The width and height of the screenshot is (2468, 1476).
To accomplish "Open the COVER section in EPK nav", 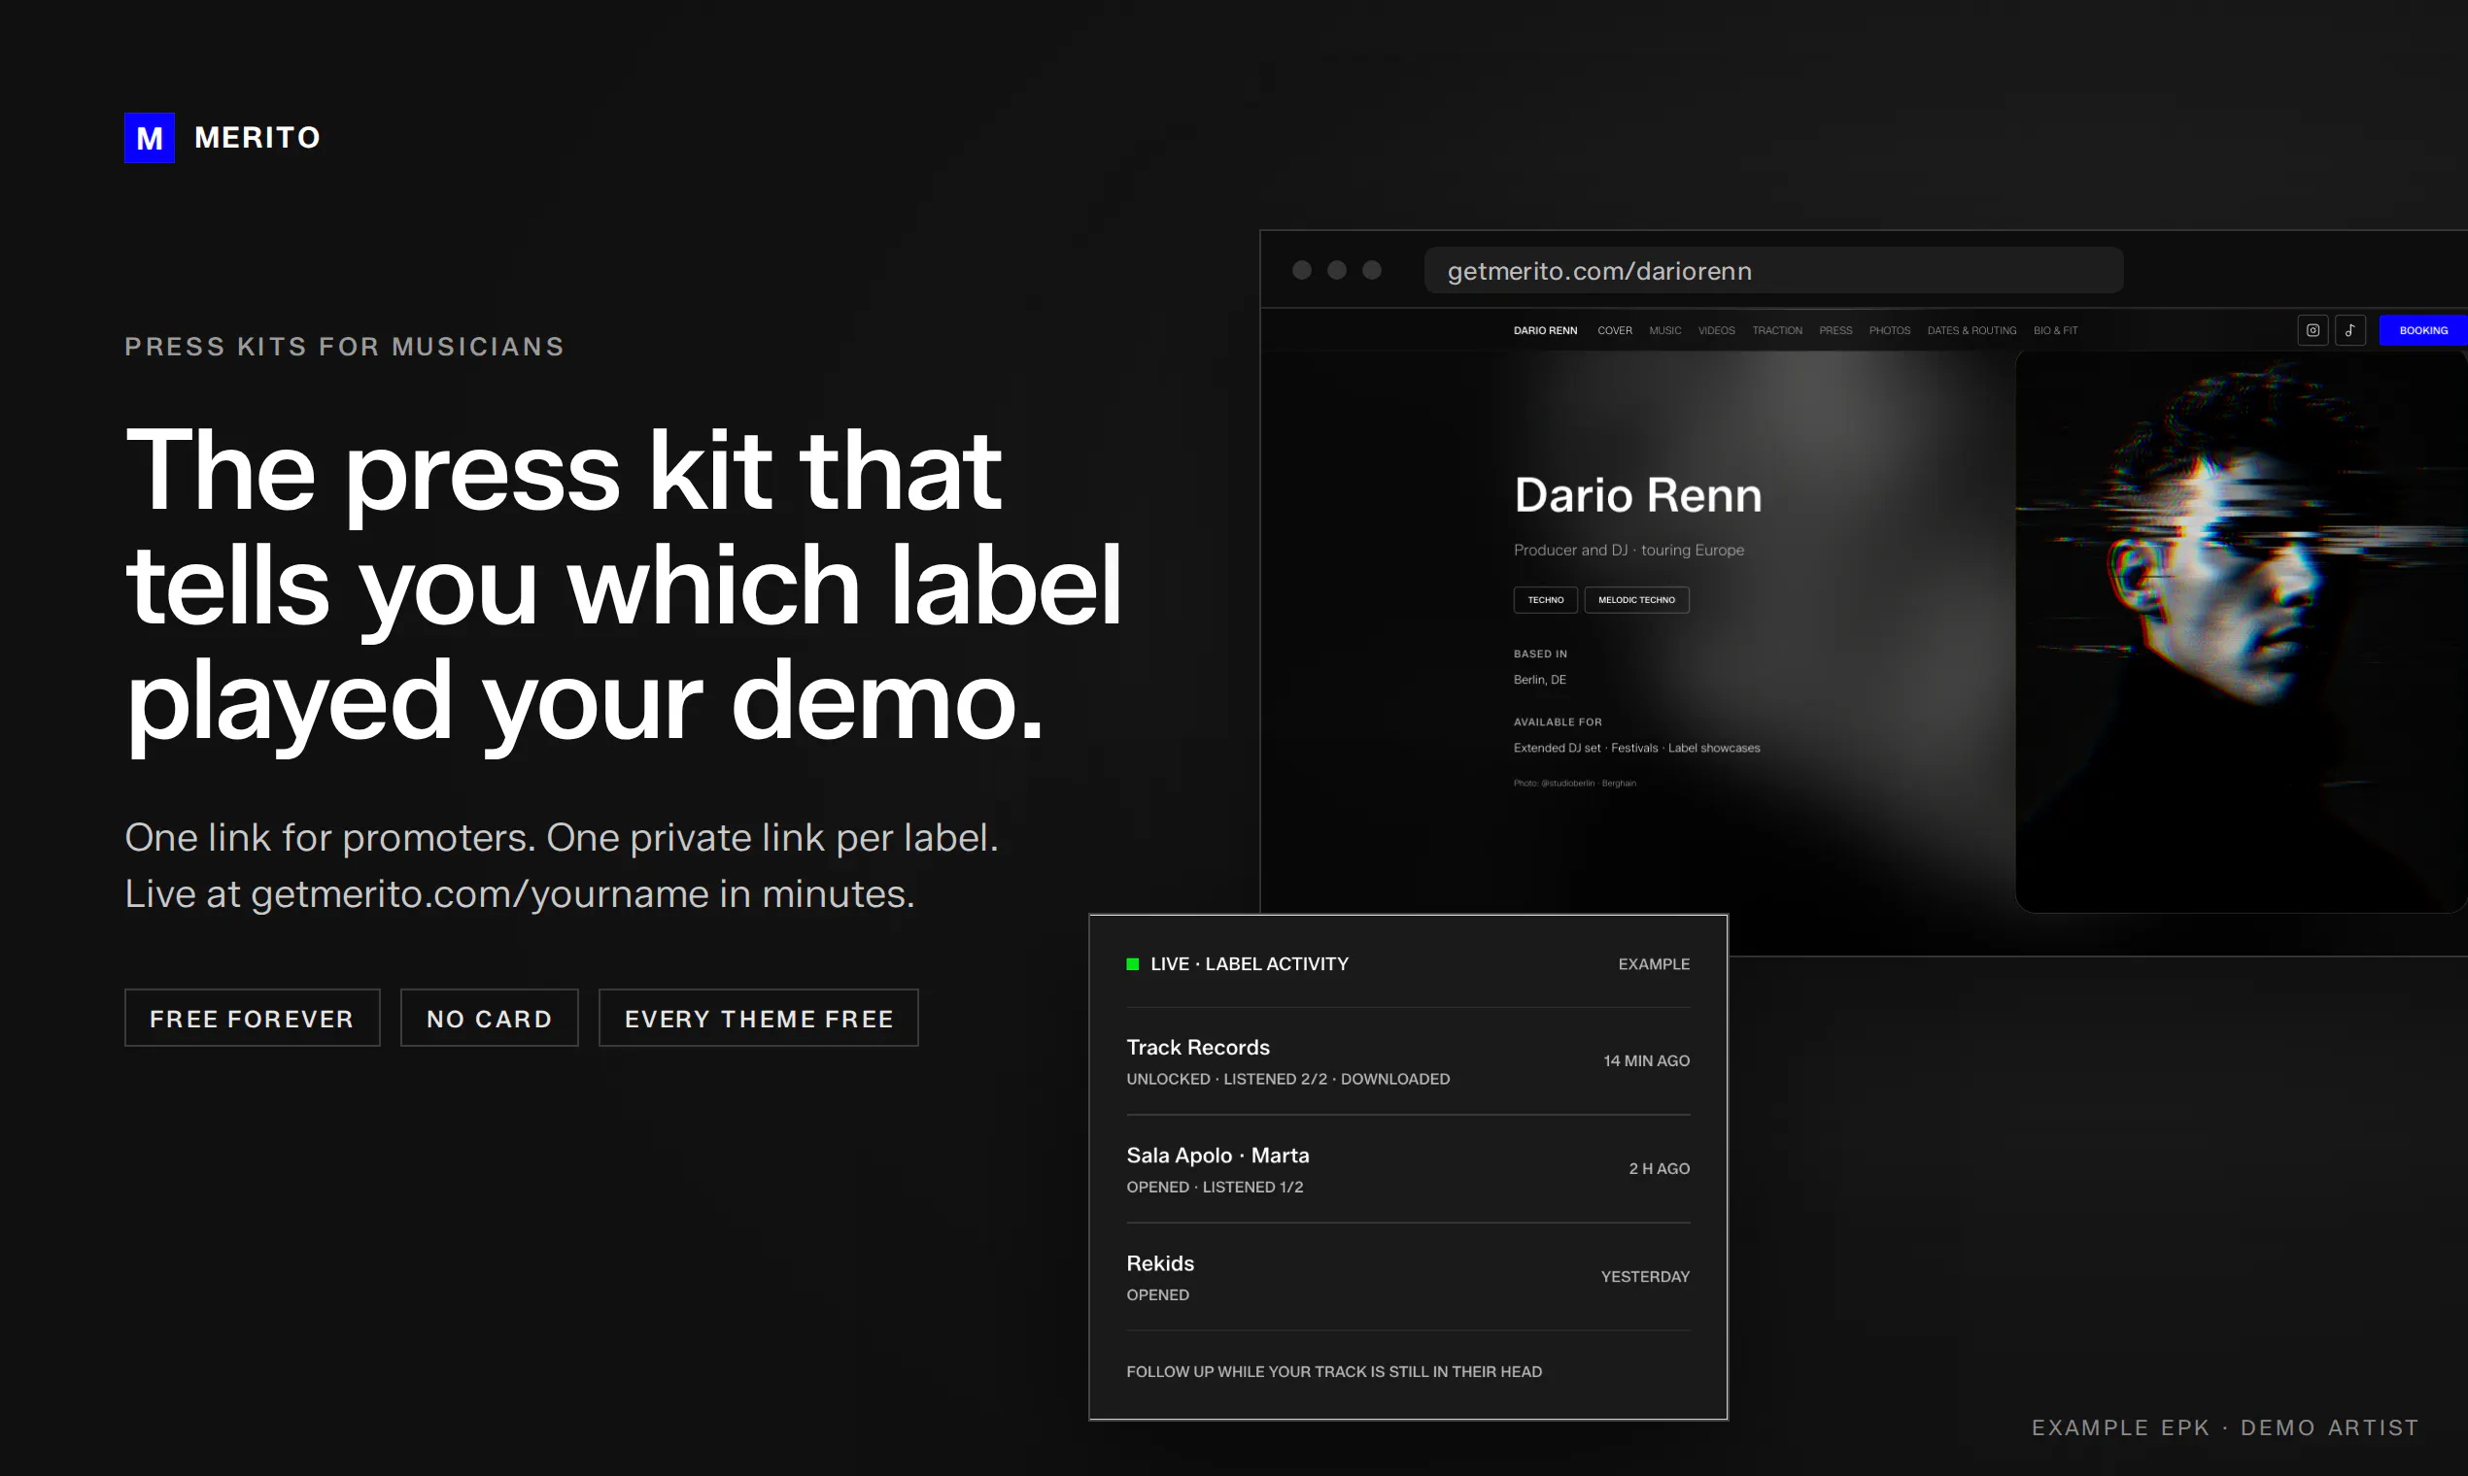I will 1614,330.
